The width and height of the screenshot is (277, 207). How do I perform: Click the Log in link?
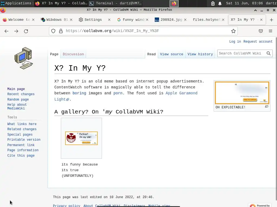235,42
